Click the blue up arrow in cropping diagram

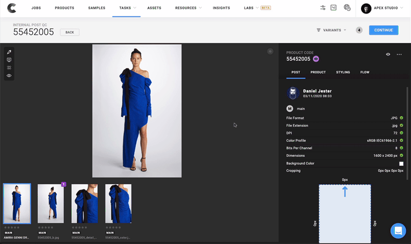pyautogui.click(x=345, y=192)
